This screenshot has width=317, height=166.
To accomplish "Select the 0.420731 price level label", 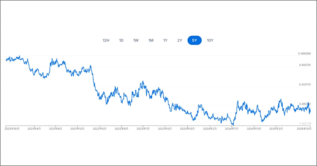I will pos(305,85).
